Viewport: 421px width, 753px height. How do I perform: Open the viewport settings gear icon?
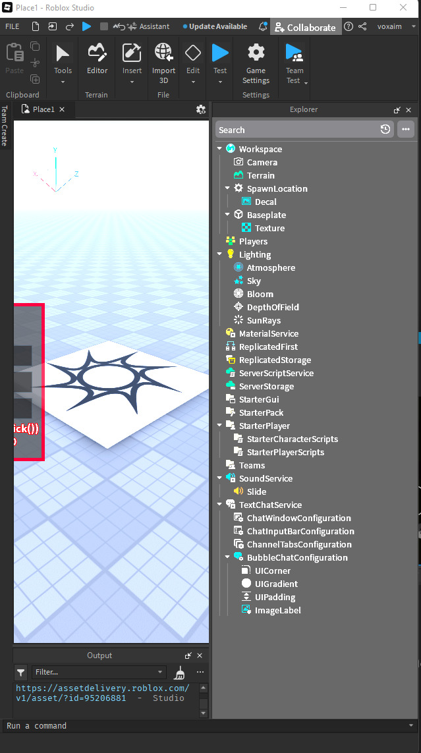pos(201,109)
